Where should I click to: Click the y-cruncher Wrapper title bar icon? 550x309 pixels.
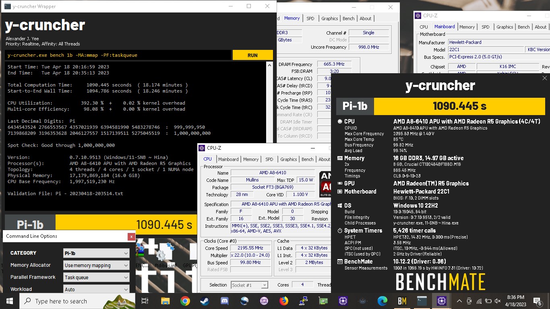pos(7,6)
